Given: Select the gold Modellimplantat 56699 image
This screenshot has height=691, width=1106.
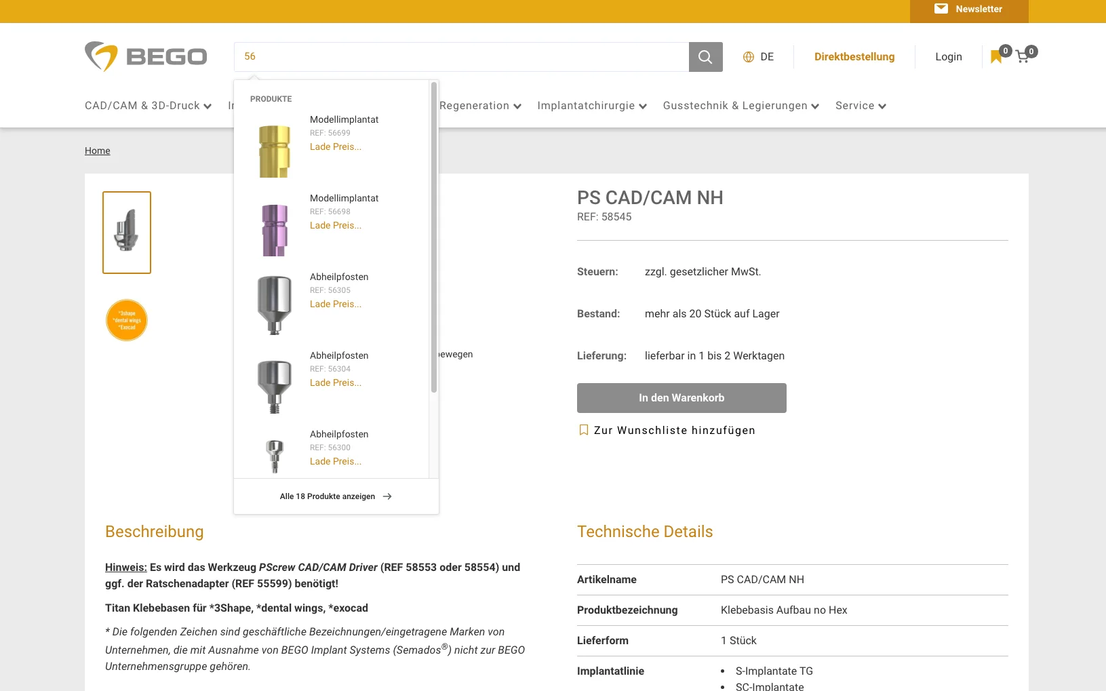Looking at the screenshot, I should click(275, 151).
